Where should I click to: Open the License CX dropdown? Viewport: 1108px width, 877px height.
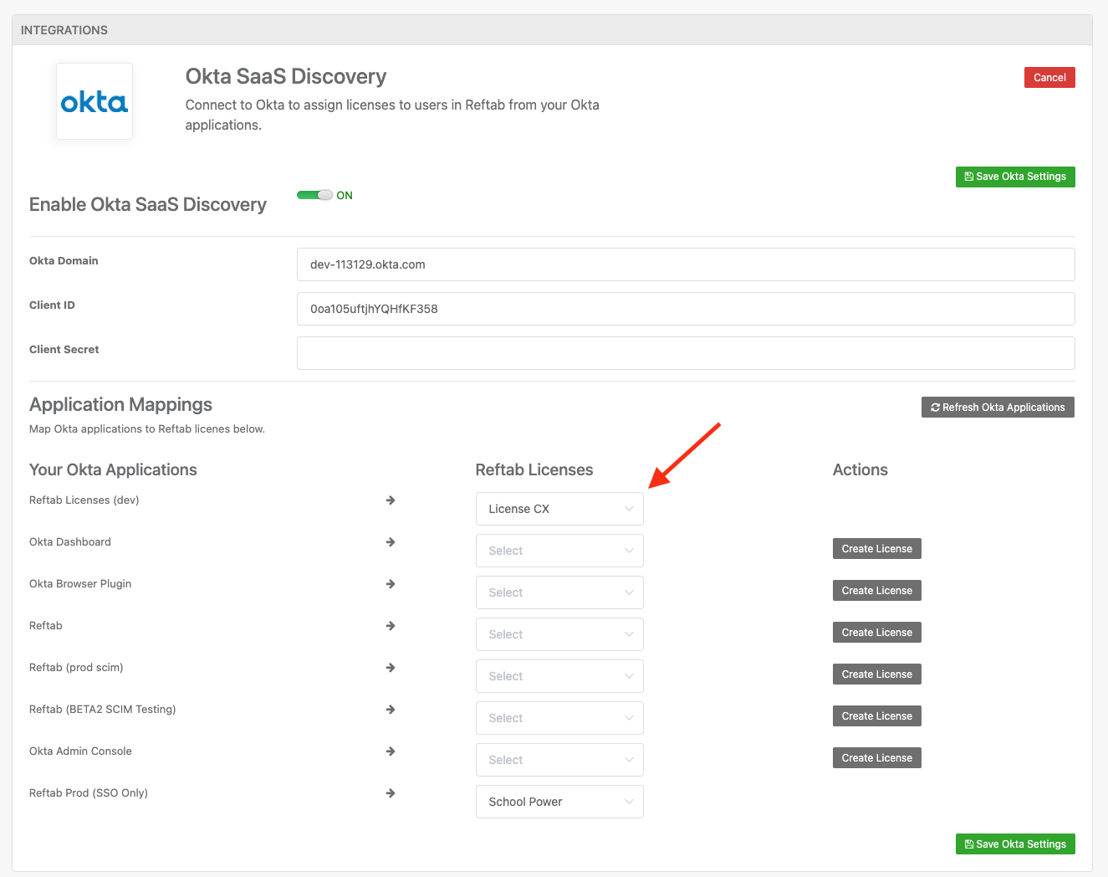559,509
